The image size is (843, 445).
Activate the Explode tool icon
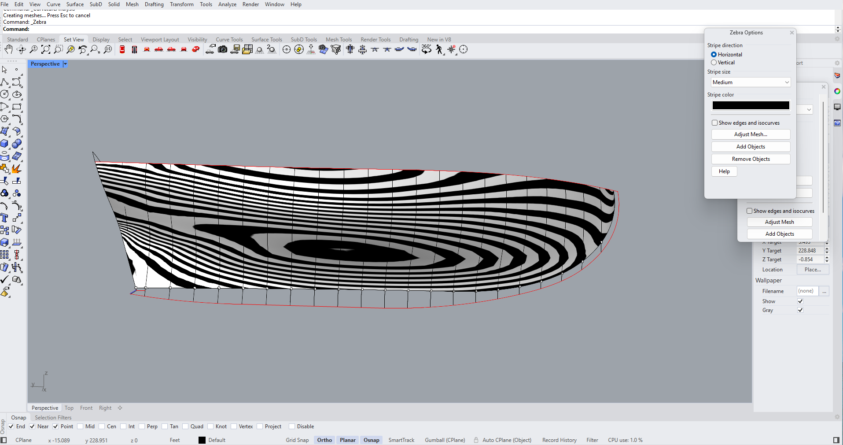coord(17,169)
